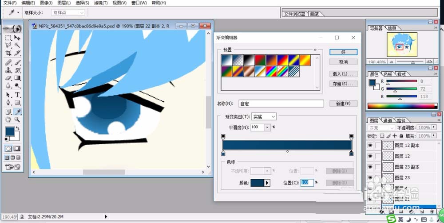Switch to the 路径 paths tab
Screen dimensions: 444x223
(x=401, y=120)
